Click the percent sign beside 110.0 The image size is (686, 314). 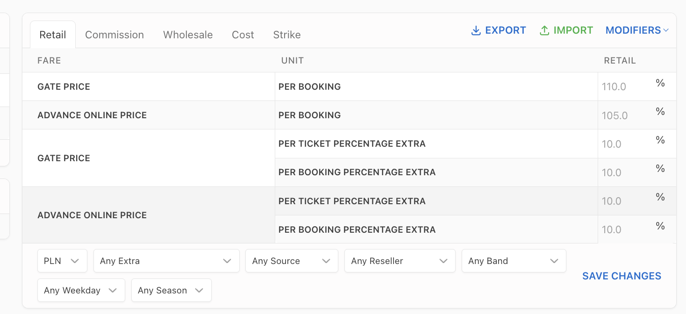(x=660, y=83)
